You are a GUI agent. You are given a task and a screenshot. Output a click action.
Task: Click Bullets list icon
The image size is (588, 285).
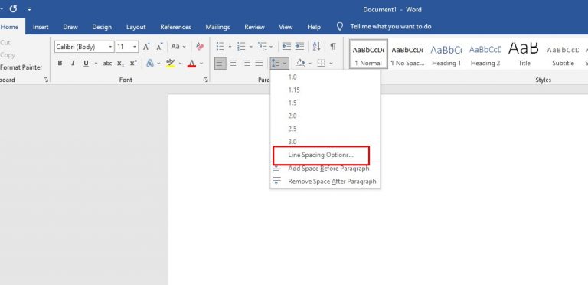[x=220, y=47]
